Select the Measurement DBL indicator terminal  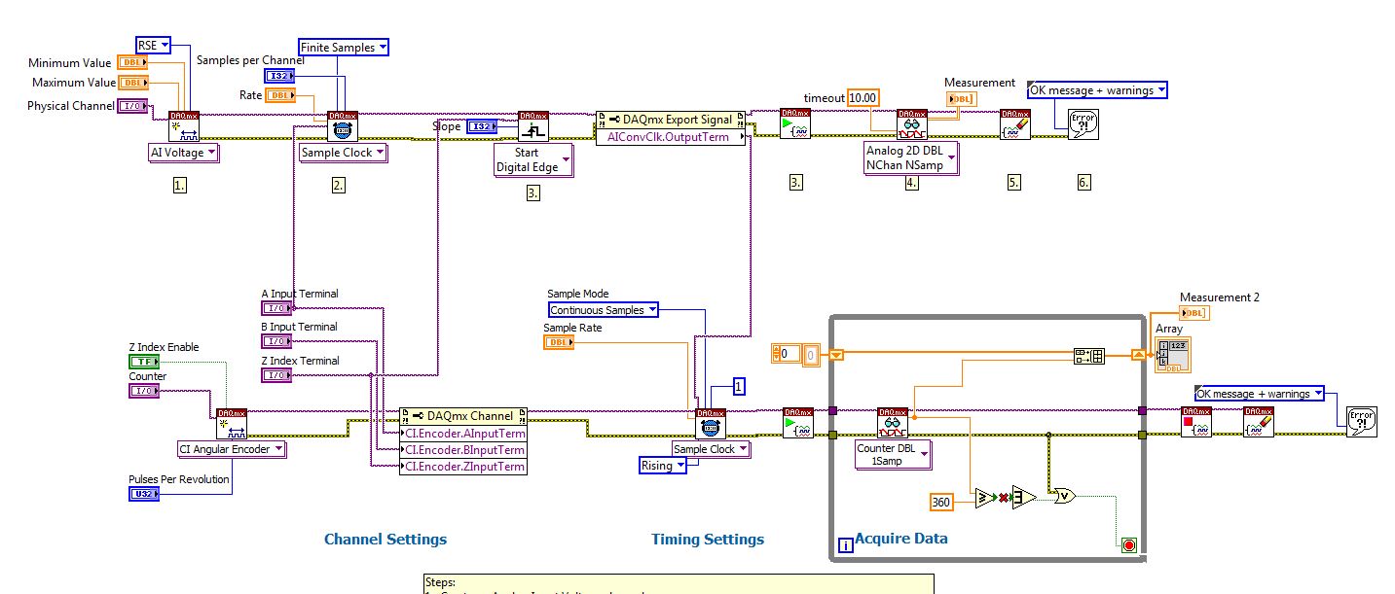tap(960, 98)
